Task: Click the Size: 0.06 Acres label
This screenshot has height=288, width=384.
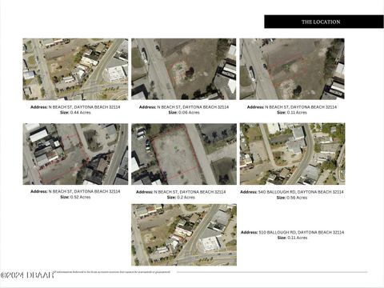Action: coord(184,113)
